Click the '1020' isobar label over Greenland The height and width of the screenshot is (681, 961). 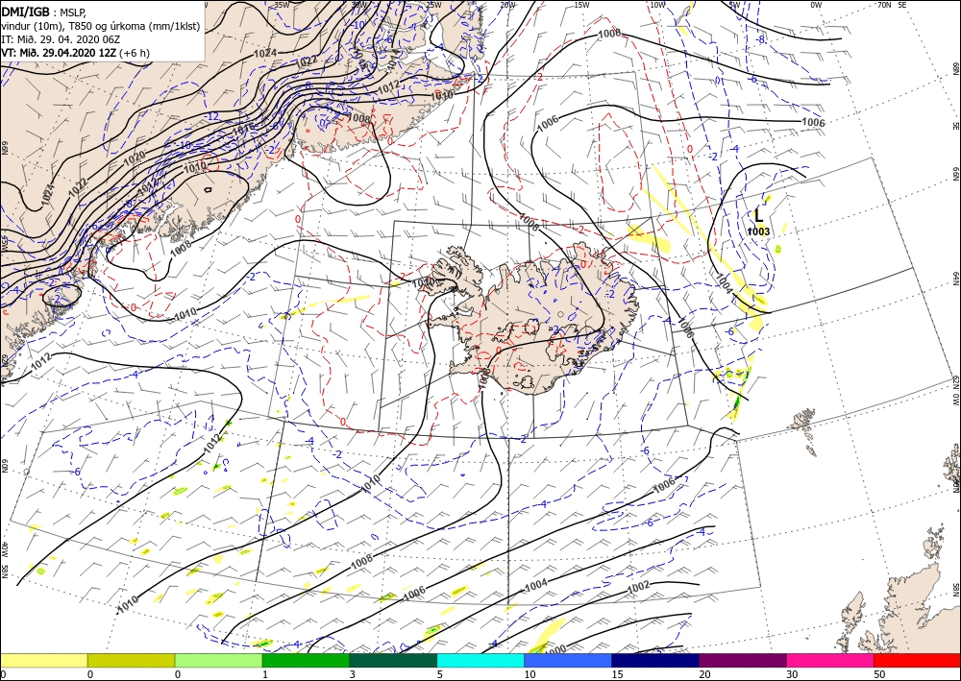tap(135, 158)
